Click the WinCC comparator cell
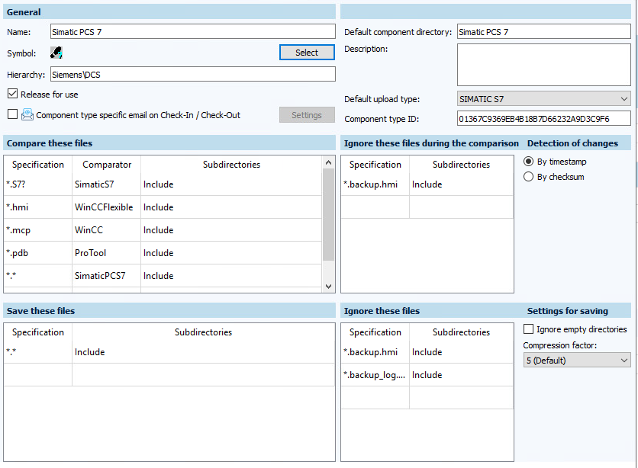638x468 pixels. tap(107, 230)
